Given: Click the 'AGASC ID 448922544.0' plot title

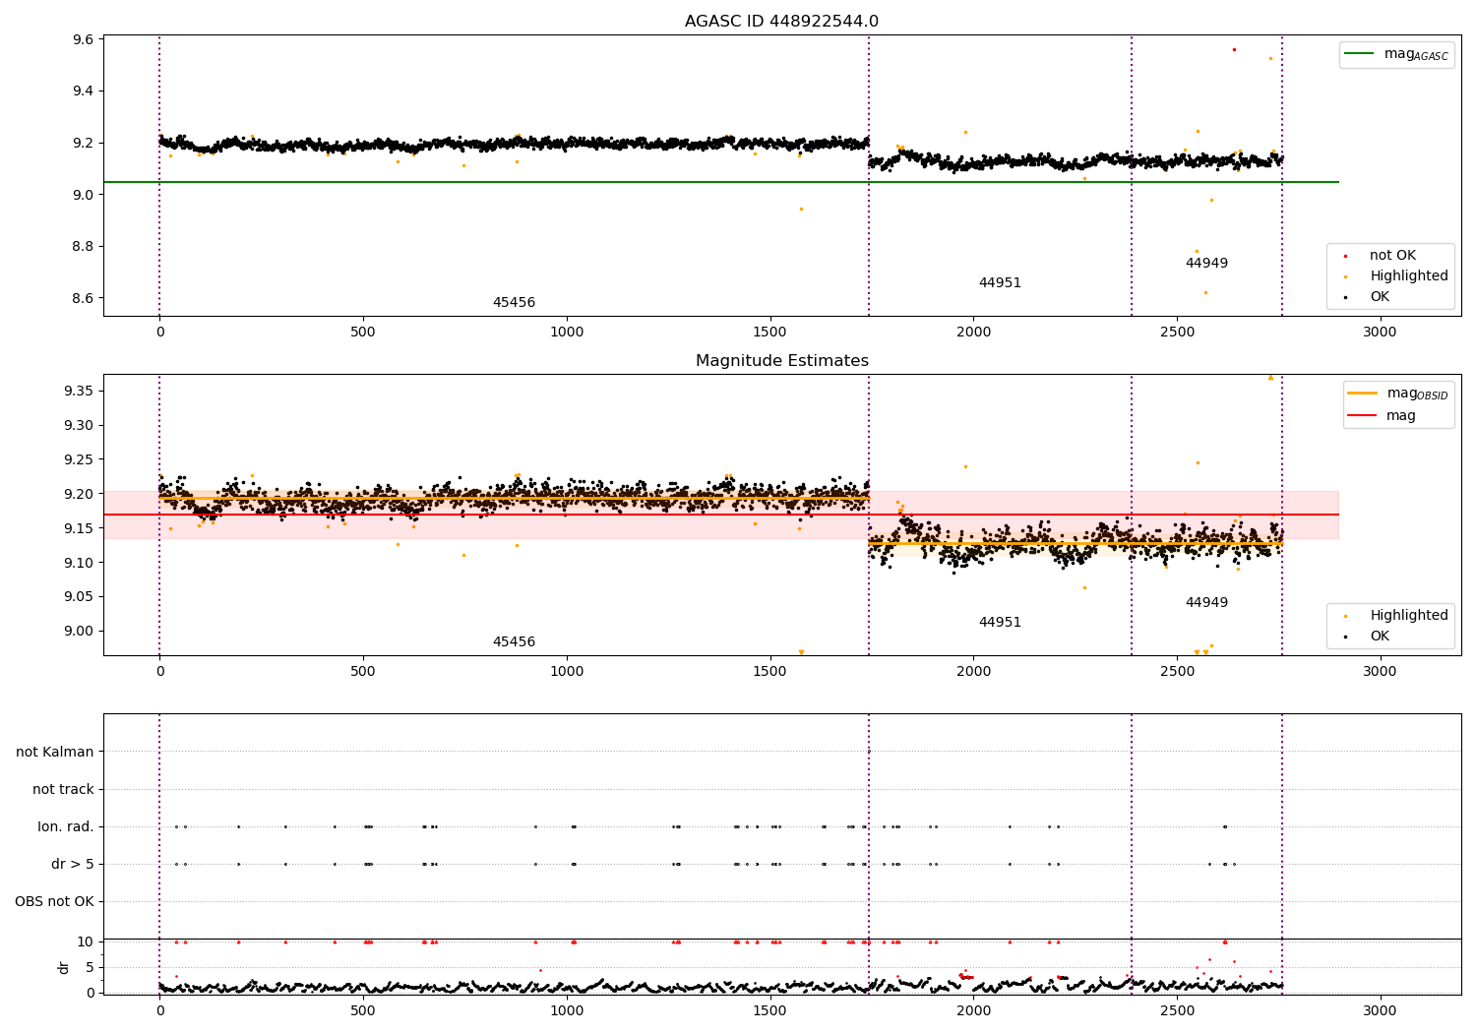Looking at the screenshot, I should (781, 22).
